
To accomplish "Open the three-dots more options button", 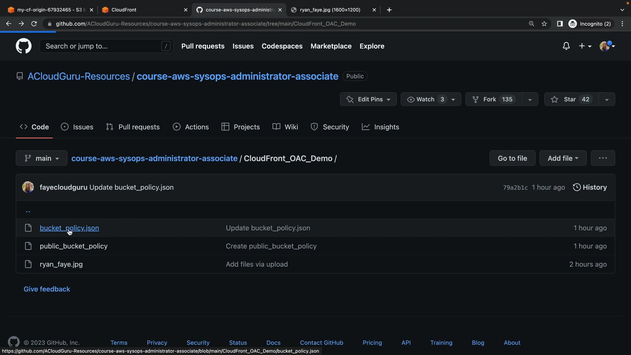I will click(603, 158).
